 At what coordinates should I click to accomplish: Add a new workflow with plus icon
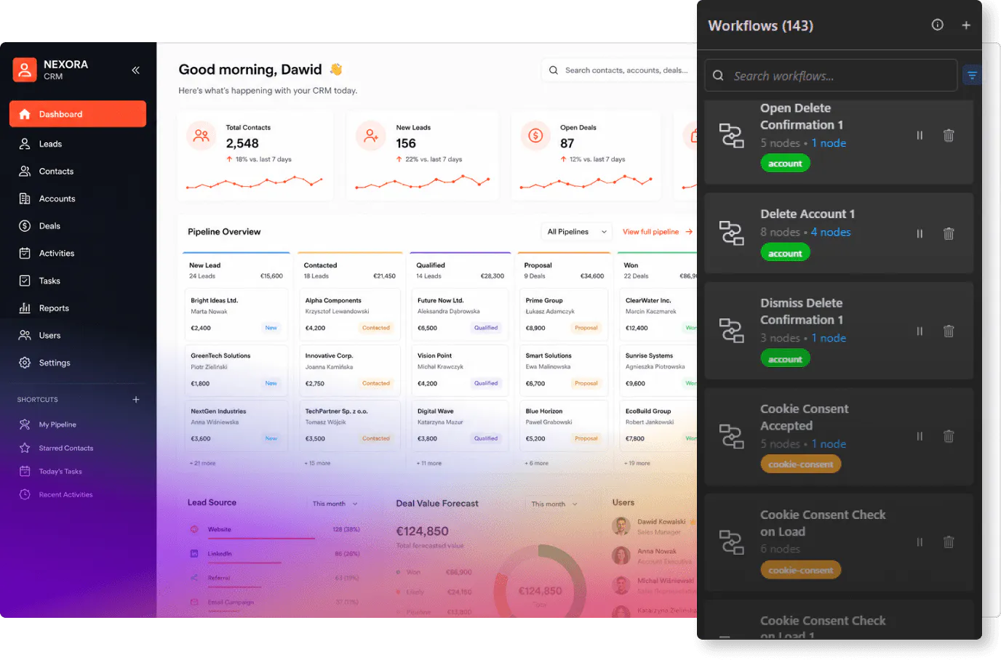click(966, 25)
